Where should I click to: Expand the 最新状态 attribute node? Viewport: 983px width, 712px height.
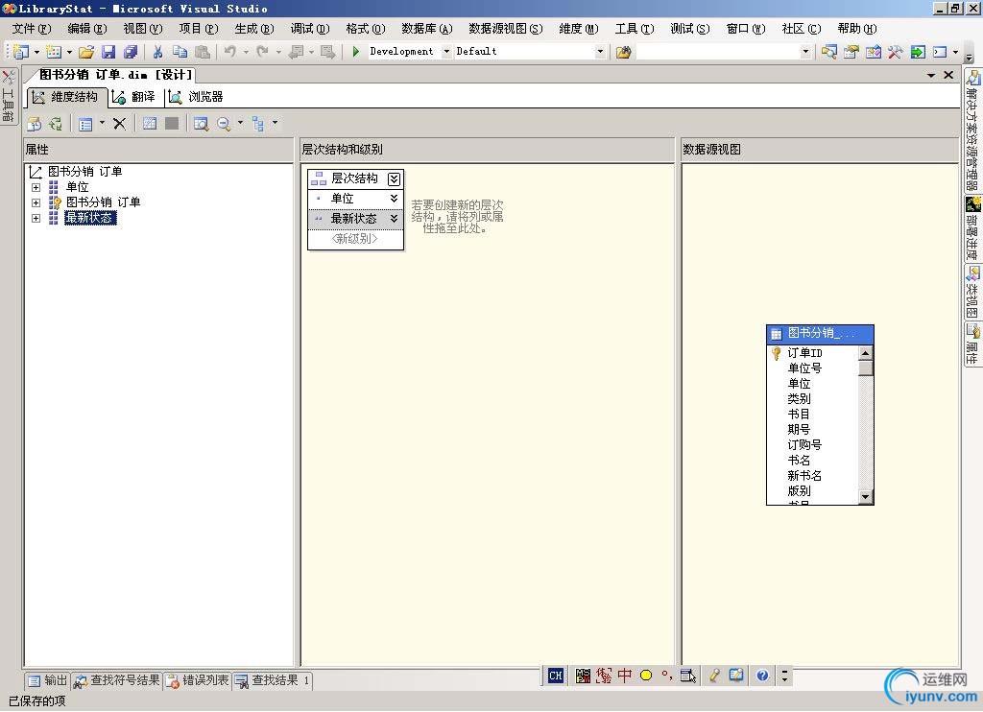pyautogui.click(x=36, y=218)
